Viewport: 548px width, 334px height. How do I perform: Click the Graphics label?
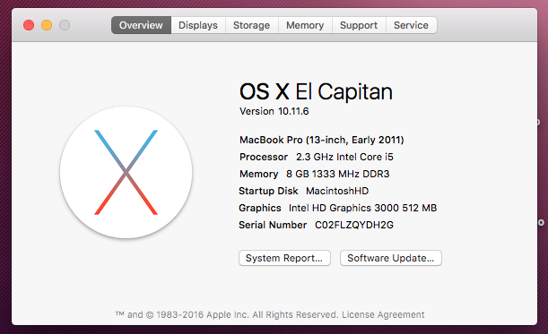[x=260, y=208]
